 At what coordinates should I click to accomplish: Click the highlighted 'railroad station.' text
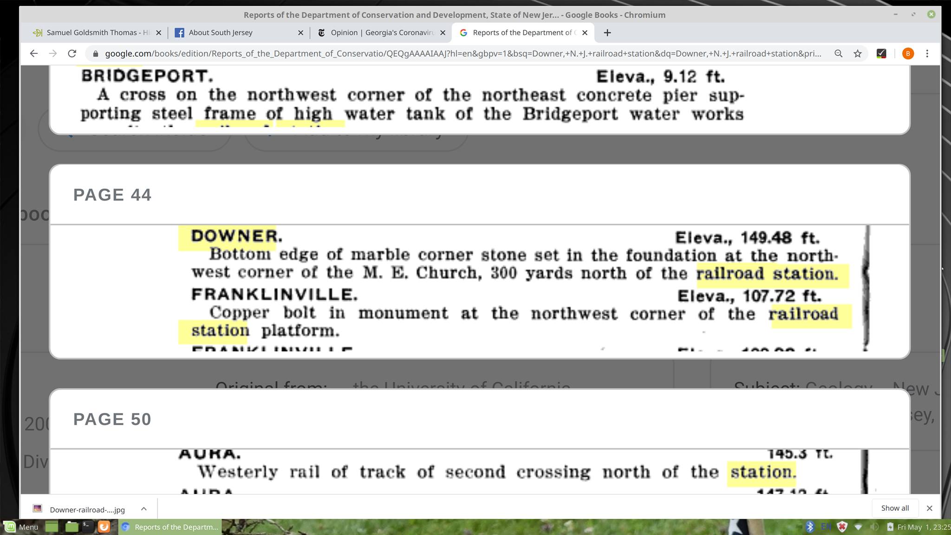(768, 274)
